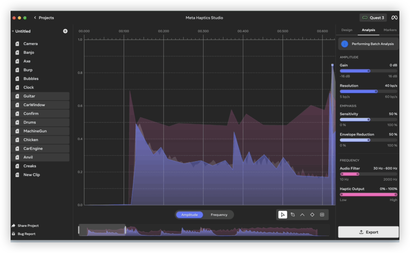The width and height of the screenshot is (410, 253).
Task: Click the blue info icon beside Performing Batch Analysis
Action: (x=345, y=44)
